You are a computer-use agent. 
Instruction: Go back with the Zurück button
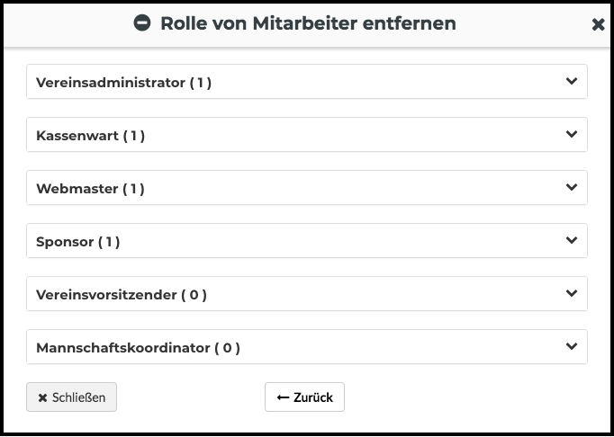coord(304,397)
